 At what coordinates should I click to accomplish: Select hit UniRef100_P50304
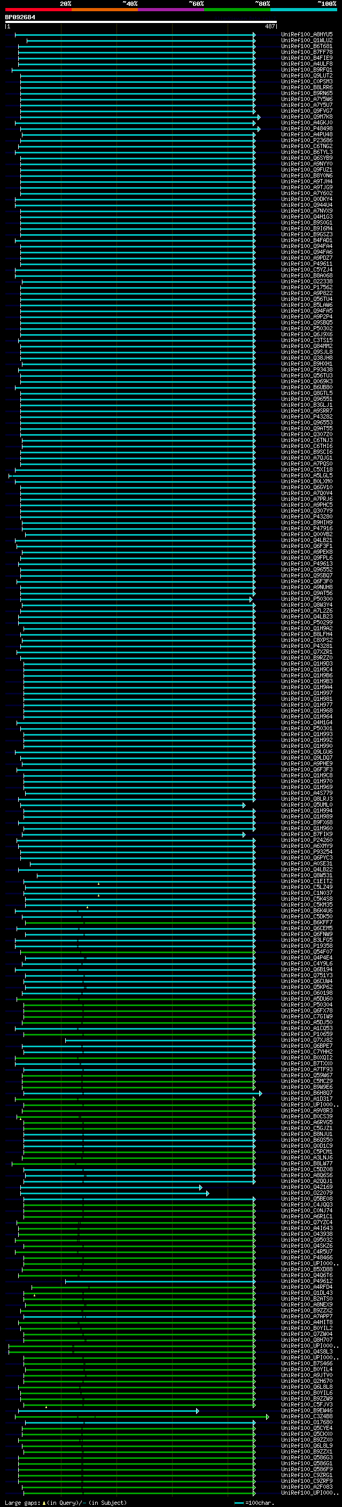[x=307, y=1004]
